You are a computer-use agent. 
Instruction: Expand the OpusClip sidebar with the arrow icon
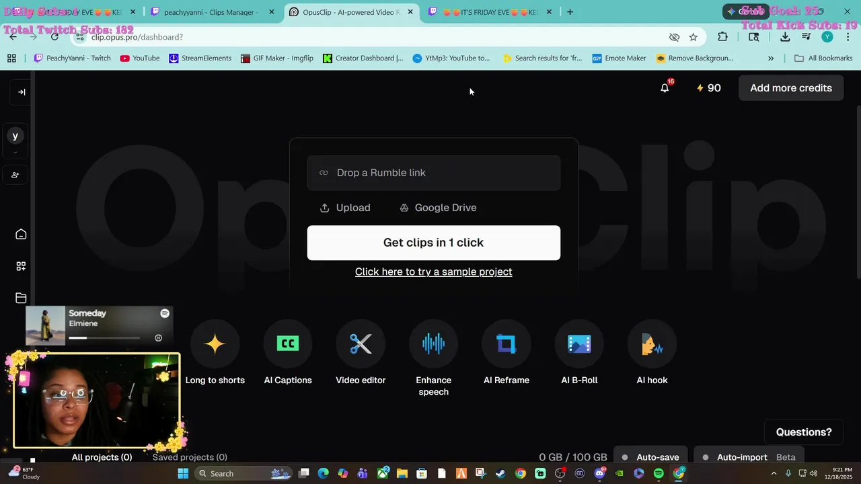pos(22,92)
